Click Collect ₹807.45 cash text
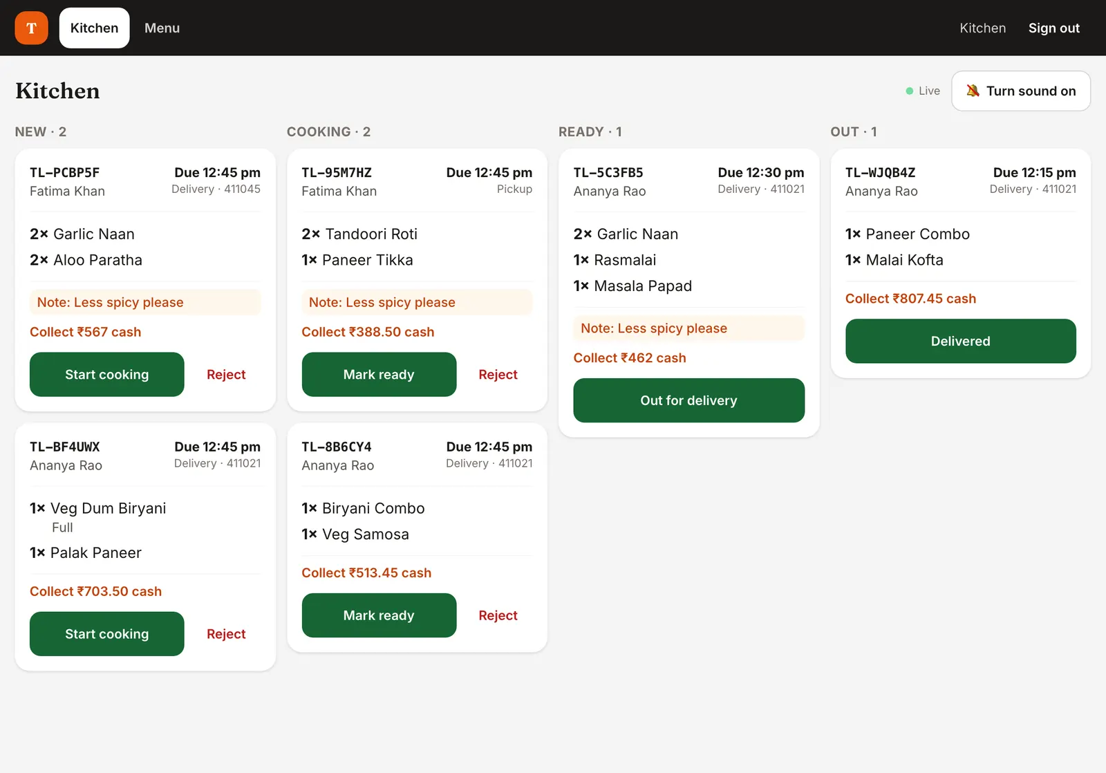1106x773 pixels. [910, 298]
